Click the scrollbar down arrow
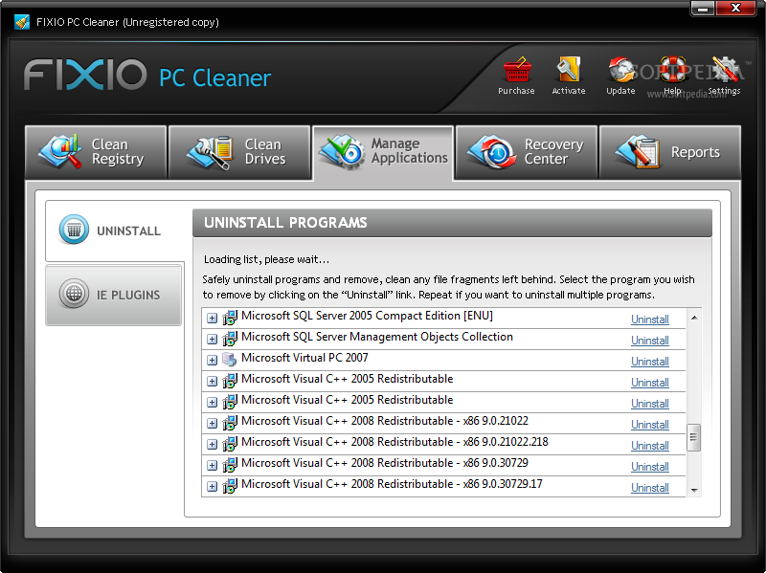This screenshot has height=573, width=766. point(693,490)
